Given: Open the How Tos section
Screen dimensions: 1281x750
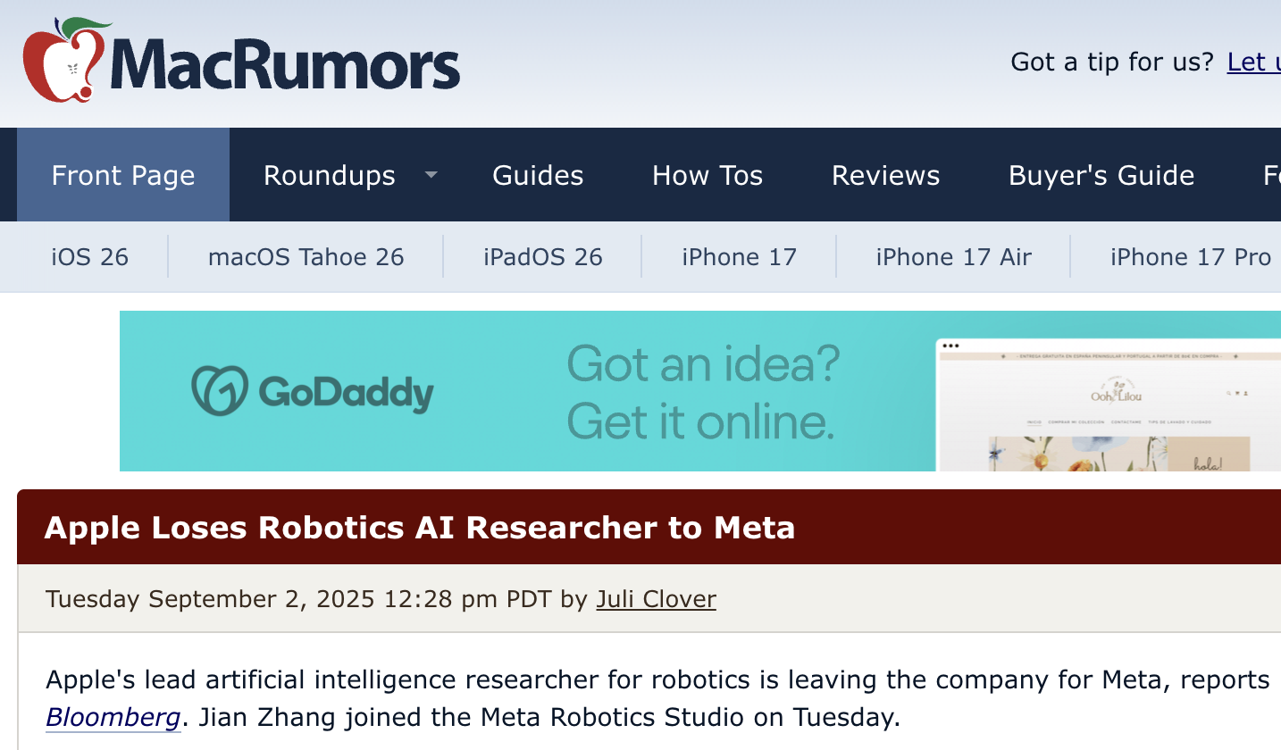Looking at the screenshot, I should tap(707, 175).
